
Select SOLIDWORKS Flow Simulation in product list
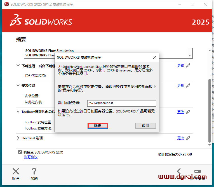click(x=50, y=51)
